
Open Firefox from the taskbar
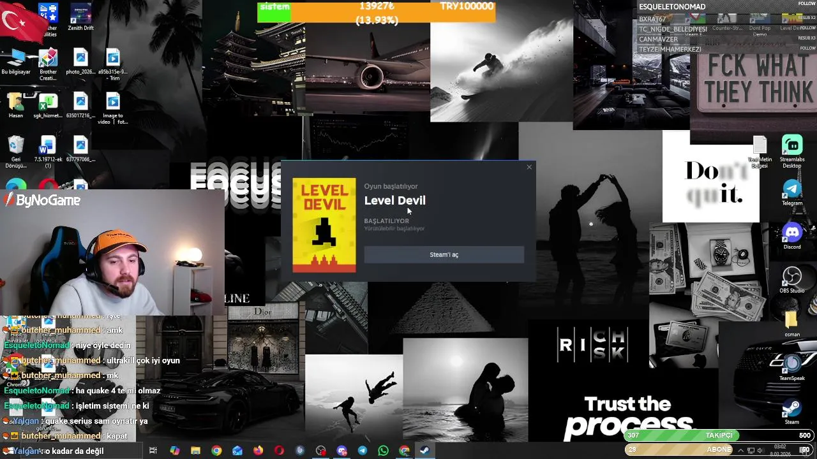[x=258, y=451]
